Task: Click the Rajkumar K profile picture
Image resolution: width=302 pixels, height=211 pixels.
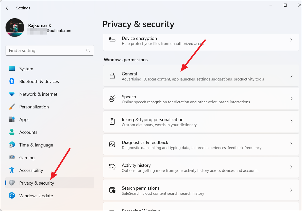Action: (x=15, y=27)
